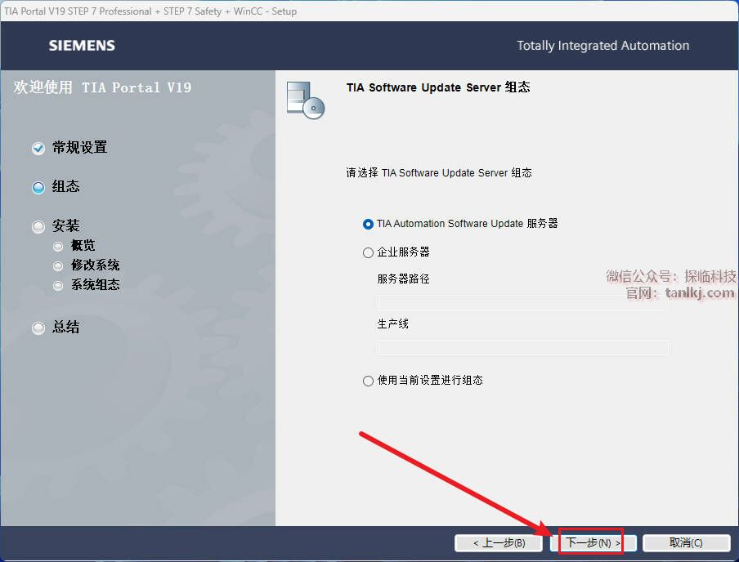The width and height of the screenshot is (739, 562).
Task: Click the SIEMENS logo in header
Action: [x=82, y=46]
